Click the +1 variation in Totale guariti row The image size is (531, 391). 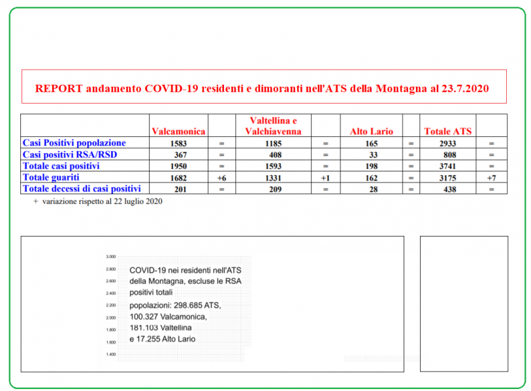pos(325,178)
